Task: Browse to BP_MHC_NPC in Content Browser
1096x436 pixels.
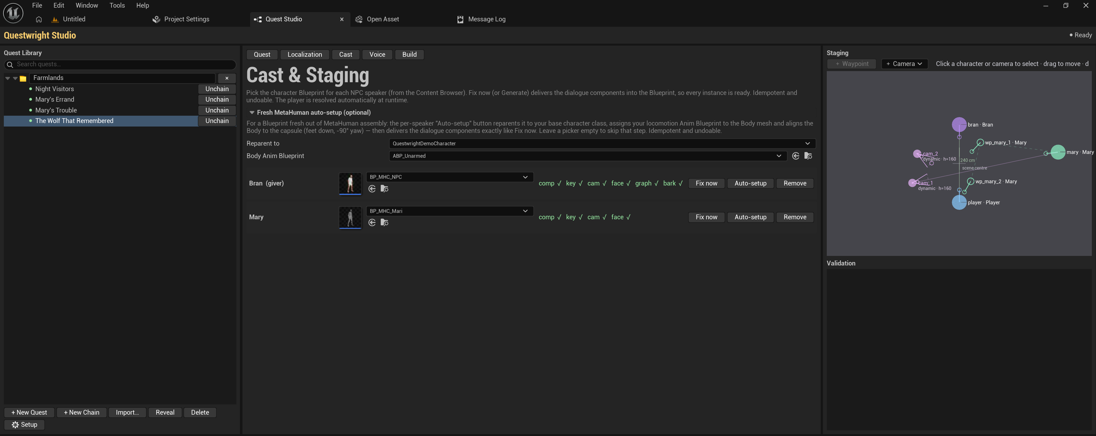Action: click(384, 189)
